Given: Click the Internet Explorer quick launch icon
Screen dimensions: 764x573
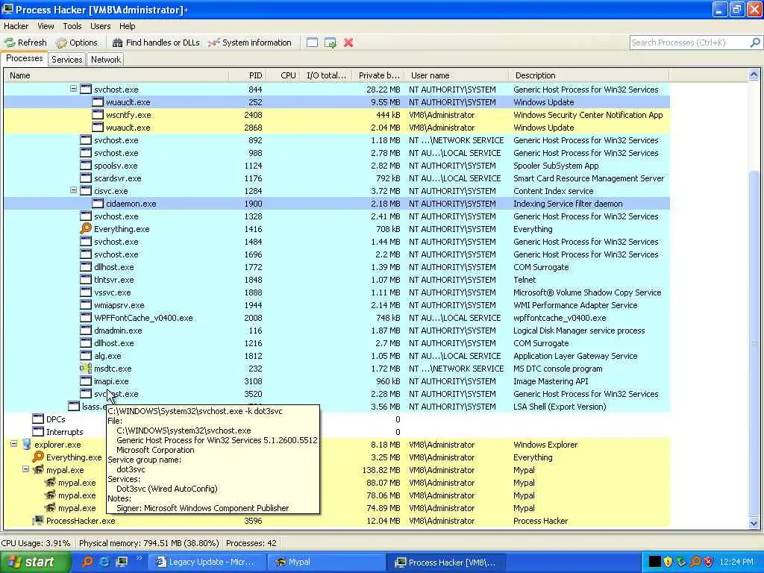Looking at the screenshot, I should (104, 562).
